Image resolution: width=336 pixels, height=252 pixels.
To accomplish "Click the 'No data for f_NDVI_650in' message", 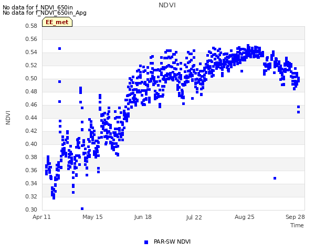I will tap(38, 7).
